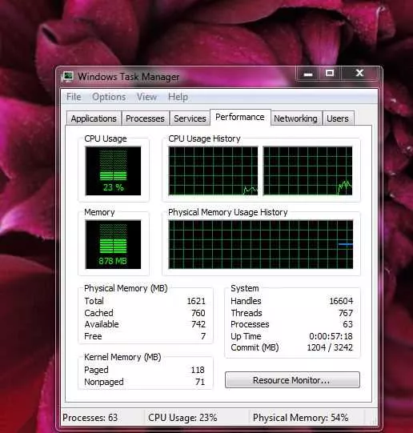This screenshot has width=413, height=433.
Task: Switch to the Users tab
Action: point(338,118)
